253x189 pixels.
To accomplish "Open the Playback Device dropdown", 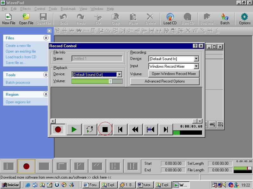I will pos(119,75).
